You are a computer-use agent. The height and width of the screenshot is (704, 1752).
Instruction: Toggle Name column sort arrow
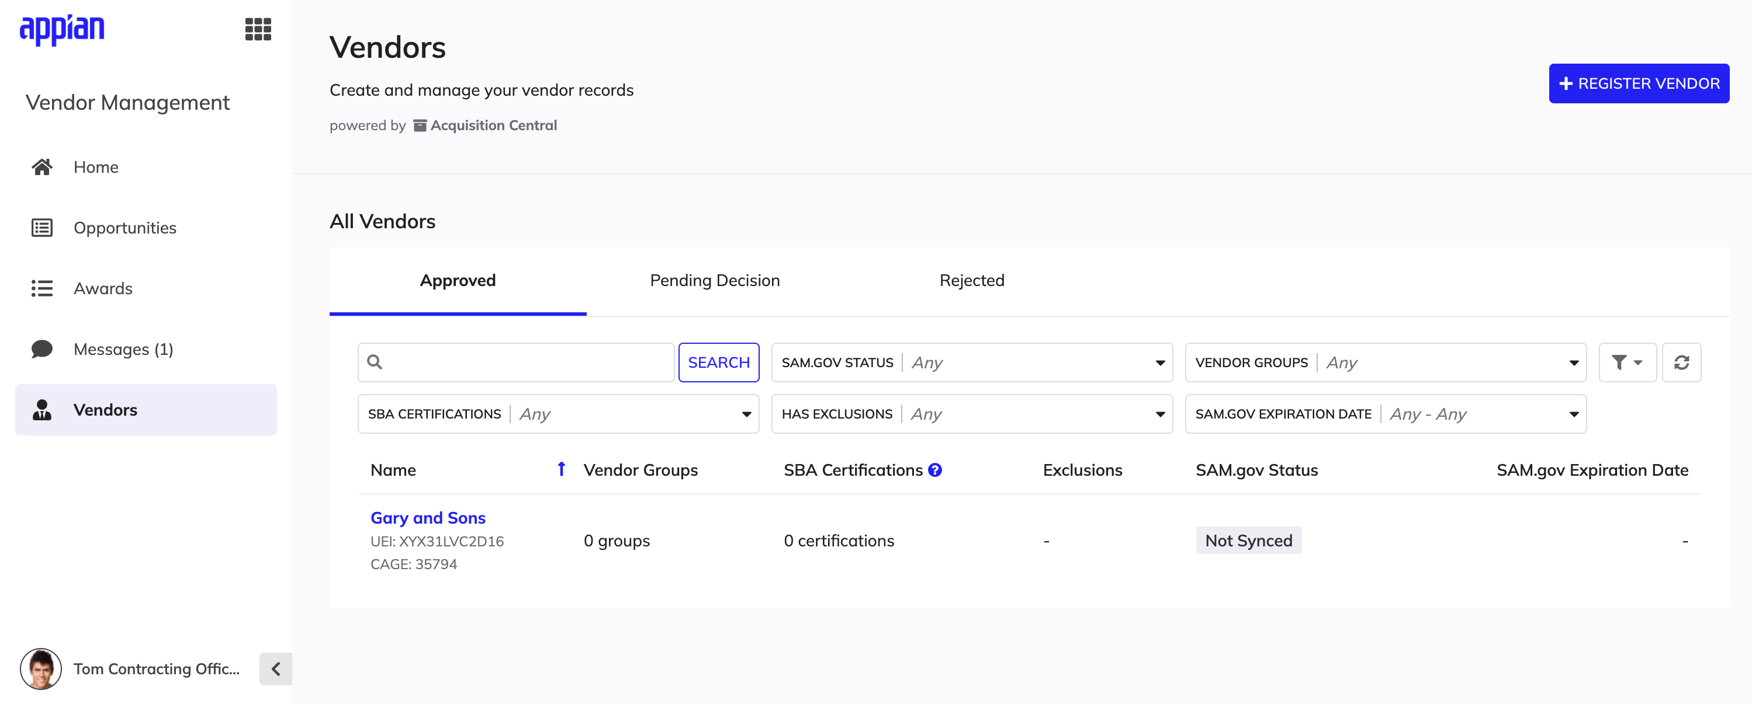tap(561, 469)
